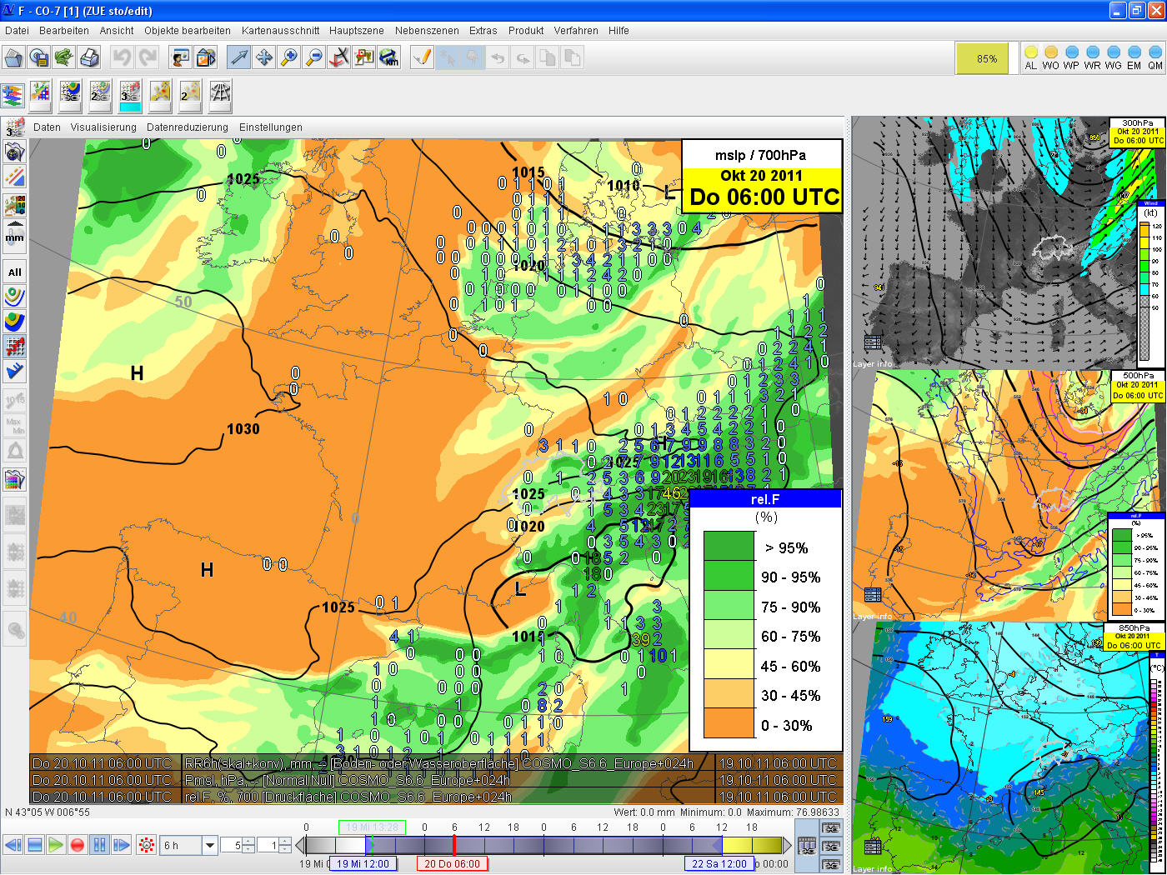The image size is (1167, 875).
Task: Click the globe grid projection icon
Action: 220,93
